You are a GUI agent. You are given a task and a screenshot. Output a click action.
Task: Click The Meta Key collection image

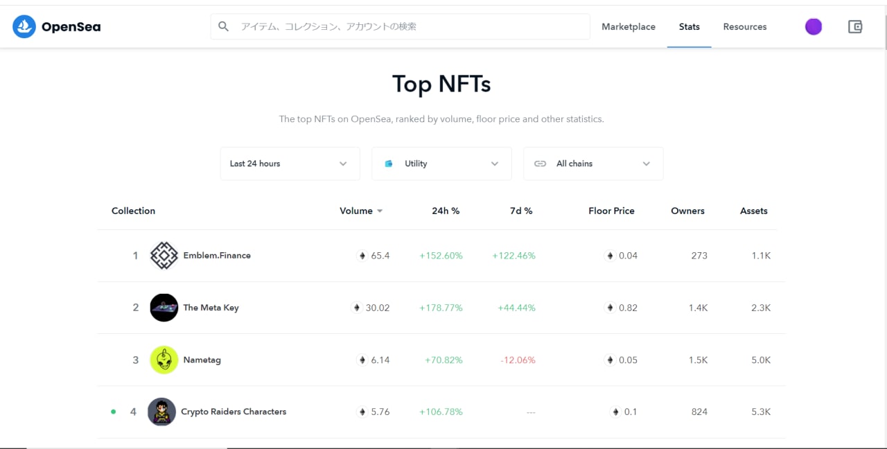click(164, 308)
